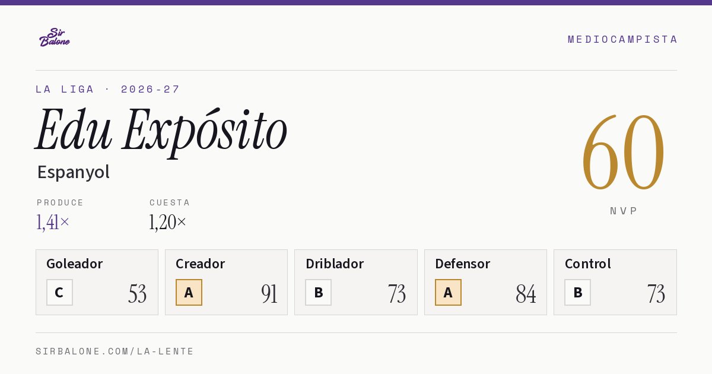
Task: Click the NVP label under the rating
Action: tap(624, 211)
